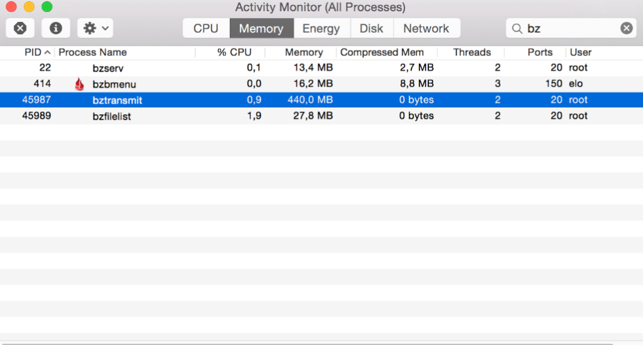Clear the search field with the X
643x345 pixels.
pos(626,28)
